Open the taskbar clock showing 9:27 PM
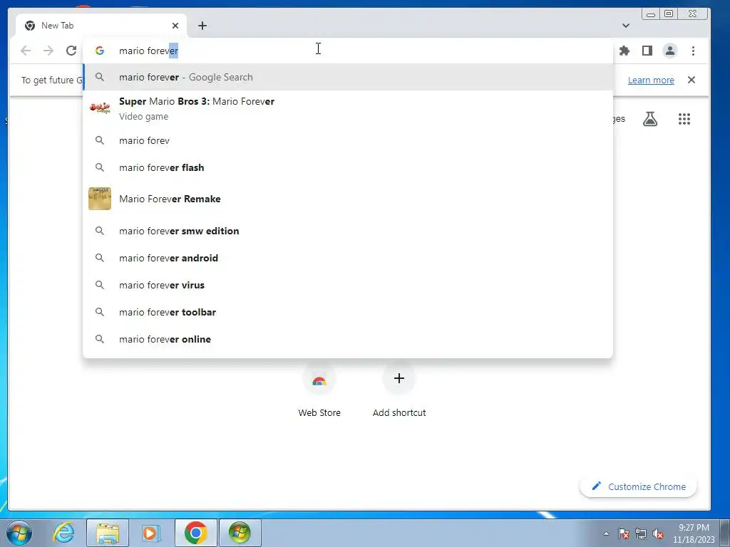The height and width of the screenshot is (547, 730). [694, 533]
